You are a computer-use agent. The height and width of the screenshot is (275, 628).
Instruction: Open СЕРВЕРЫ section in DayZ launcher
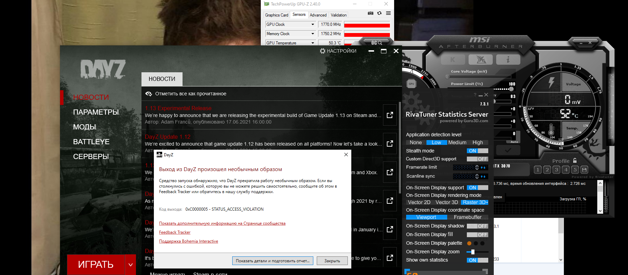click(91, 157)
